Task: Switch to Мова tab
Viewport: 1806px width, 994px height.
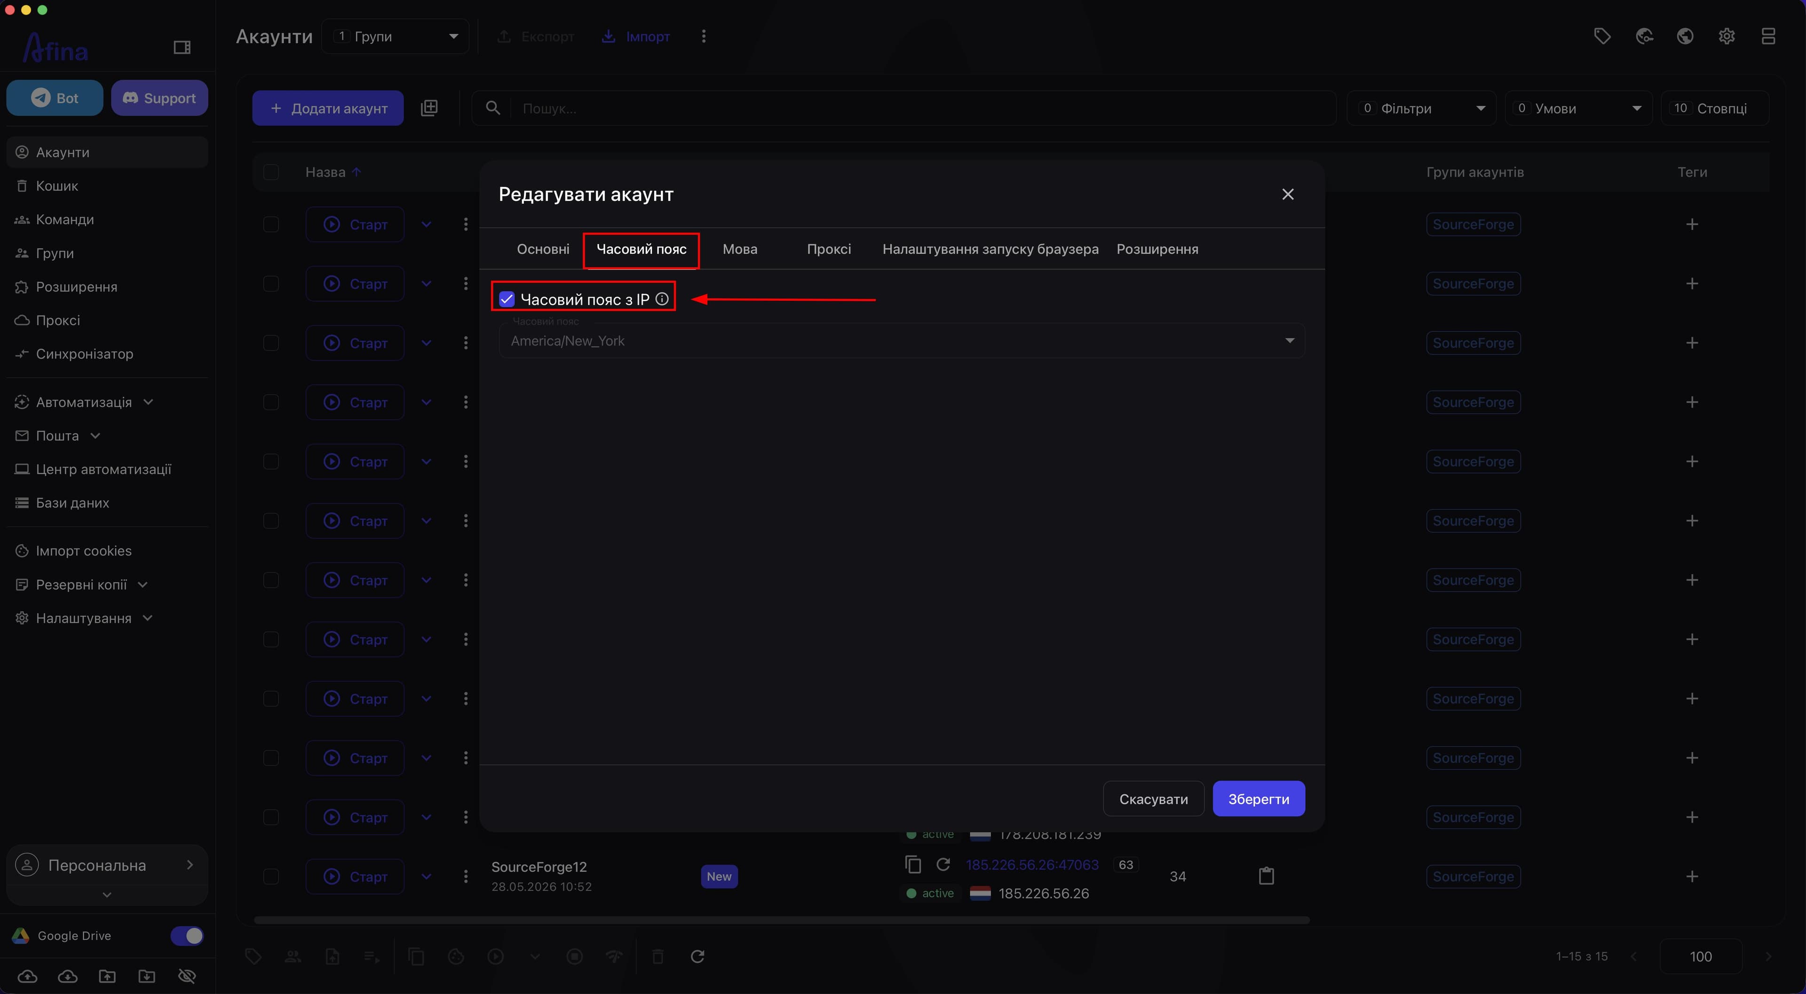Action: pos(740,249)
